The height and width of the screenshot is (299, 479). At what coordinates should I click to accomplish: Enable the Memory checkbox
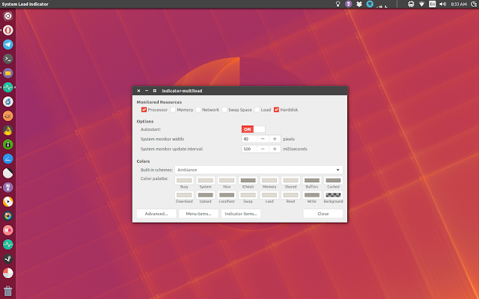tap(173, 110)
